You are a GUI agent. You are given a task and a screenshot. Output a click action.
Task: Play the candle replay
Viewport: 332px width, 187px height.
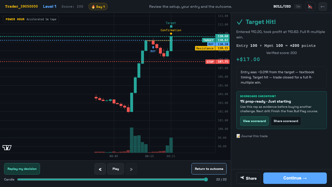(116, 169)
